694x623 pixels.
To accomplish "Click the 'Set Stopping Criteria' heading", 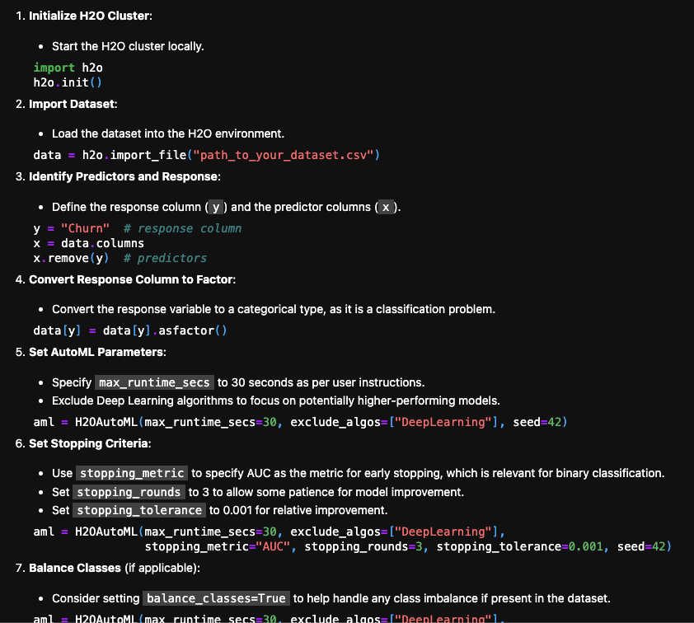I will pos(89,443).
